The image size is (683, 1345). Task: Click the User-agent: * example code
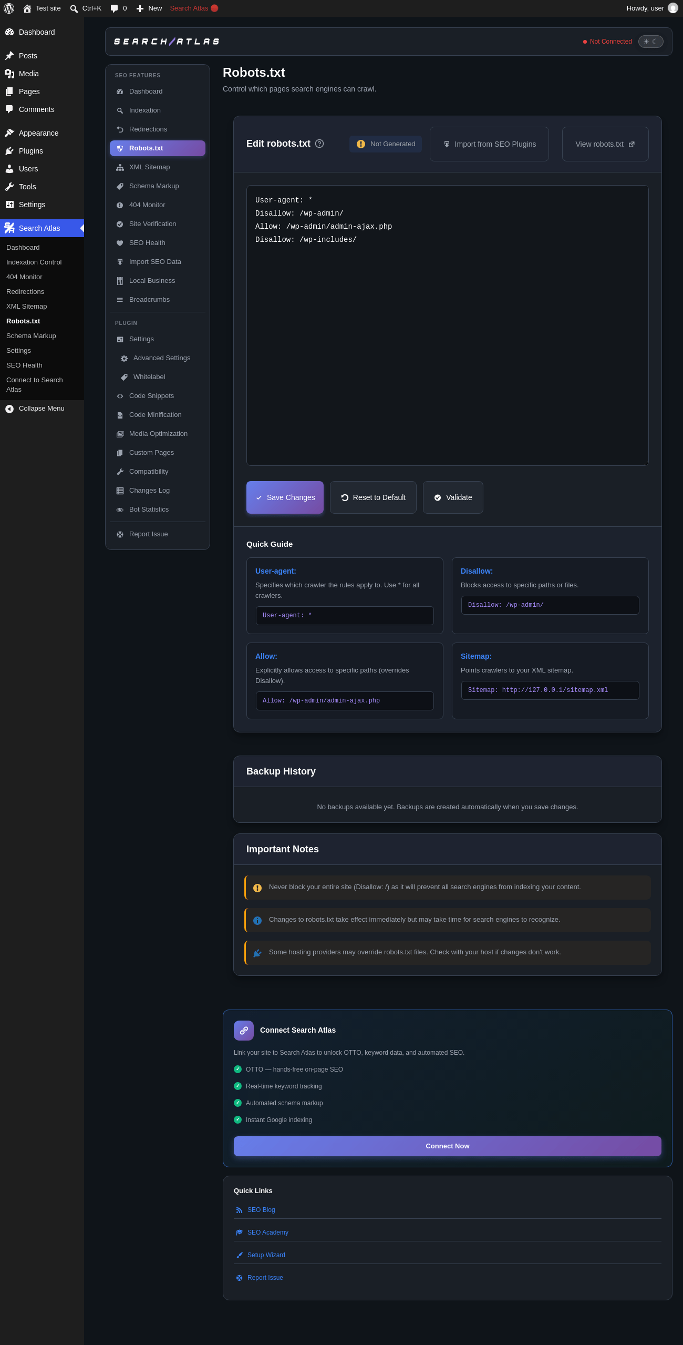pyautogui.click(x=345, y=616)
